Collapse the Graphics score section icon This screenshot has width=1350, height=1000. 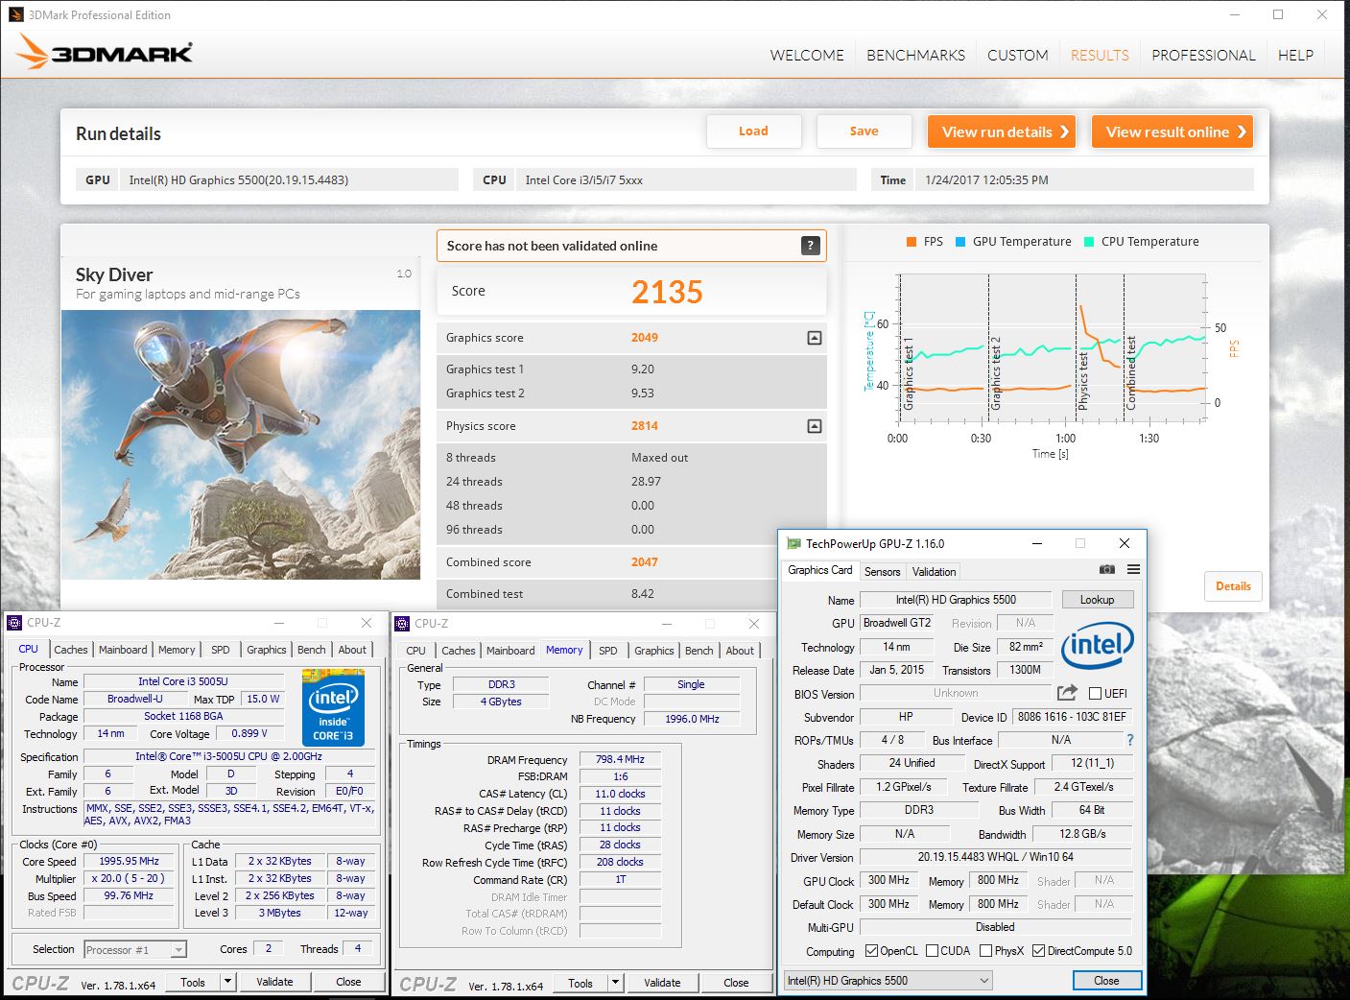coord(815,338)
